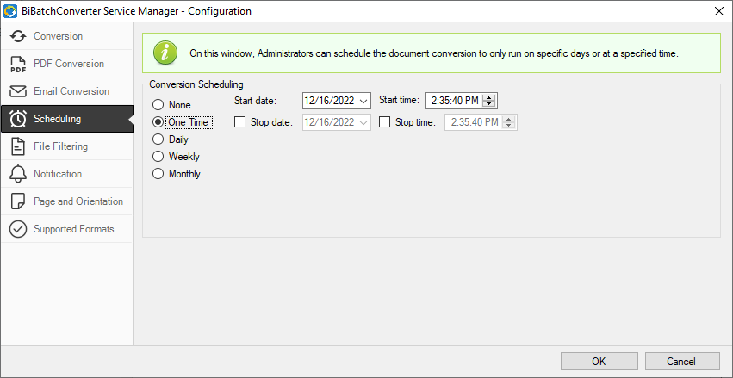The height and width of the screenshot is (378, 733).
Task: Click the Notification bell icon
Action: click(x=18, y=174)
